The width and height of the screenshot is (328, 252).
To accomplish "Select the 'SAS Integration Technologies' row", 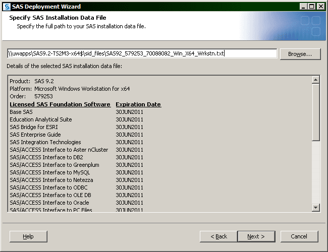I will pos(77,142).
